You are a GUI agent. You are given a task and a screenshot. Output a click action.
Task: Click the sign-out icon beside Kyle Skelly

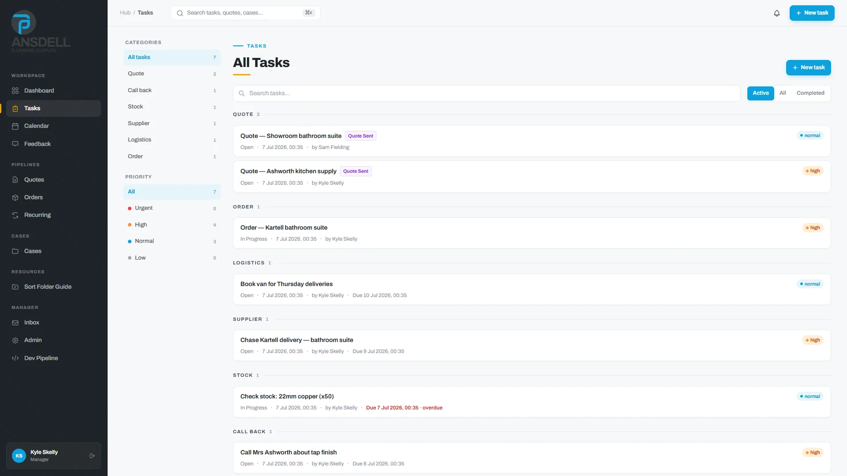point(92,456)
